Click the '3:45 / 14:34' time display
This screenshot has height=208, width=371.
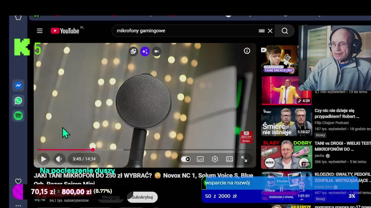point(84,159)
